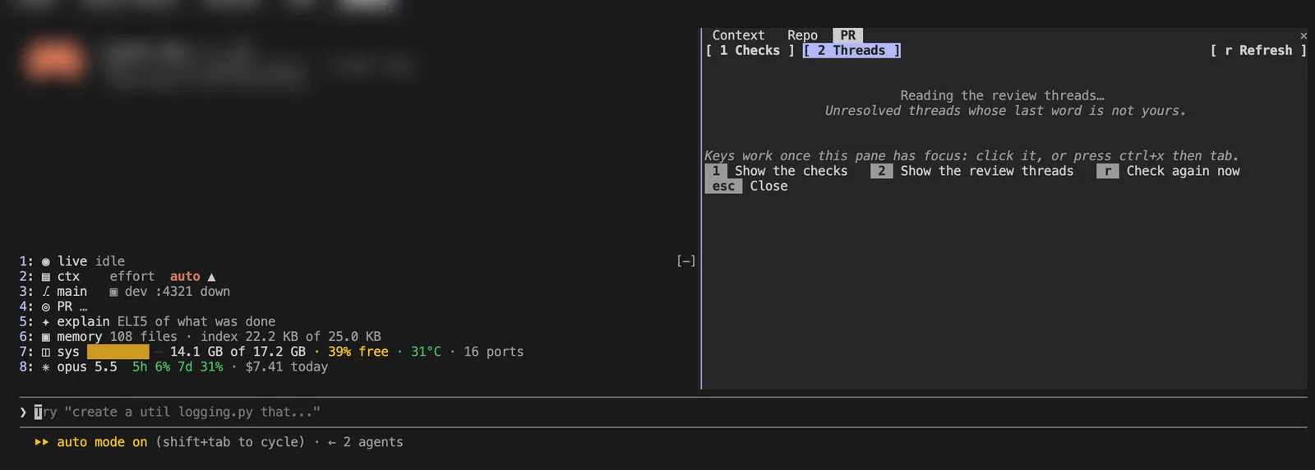Collapse the status panel with [–]
The height and width of the screenshot is (470, 1315).
click(686, 261)
